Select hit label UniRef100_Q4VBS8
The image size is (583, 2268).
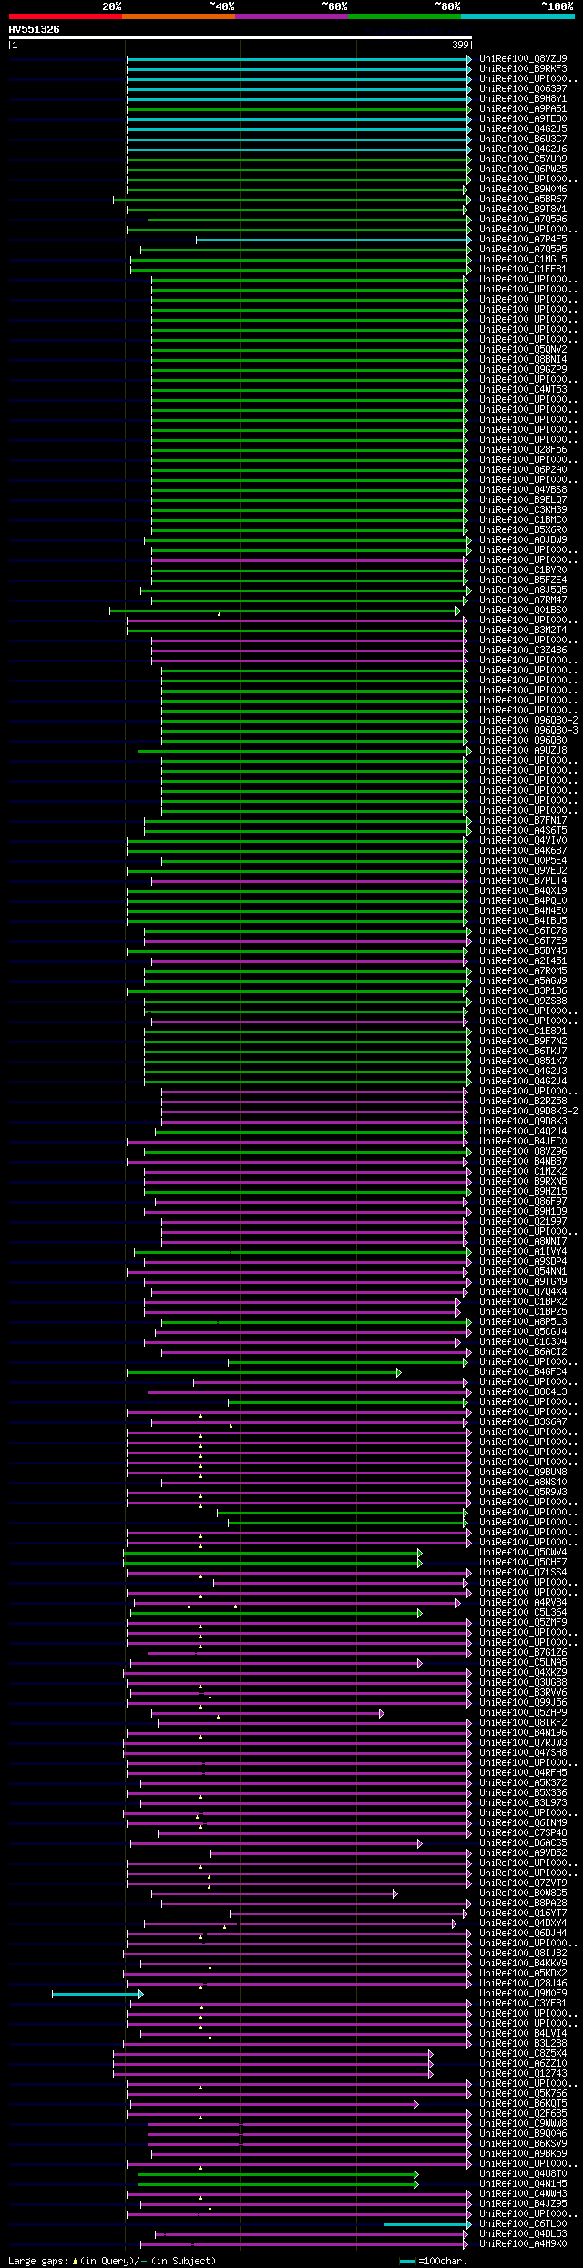[x=523, y=490]
